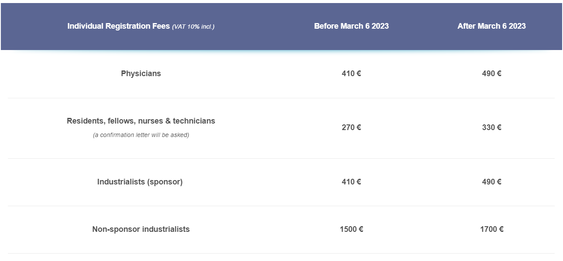Click the confirmation letter note text
Image resolution: width=563 pixels, height=261 pixels.
[141, 135]
